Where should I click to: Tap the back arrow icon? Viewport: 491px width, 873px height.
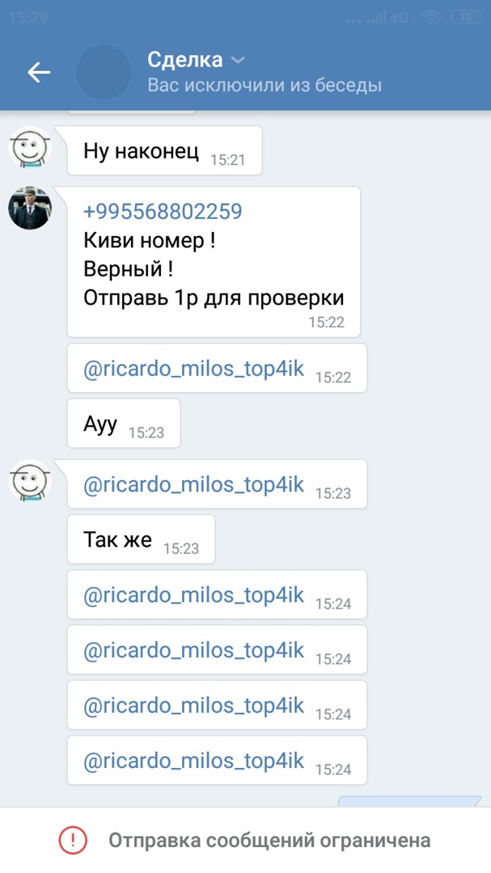(x=39, y=72)
